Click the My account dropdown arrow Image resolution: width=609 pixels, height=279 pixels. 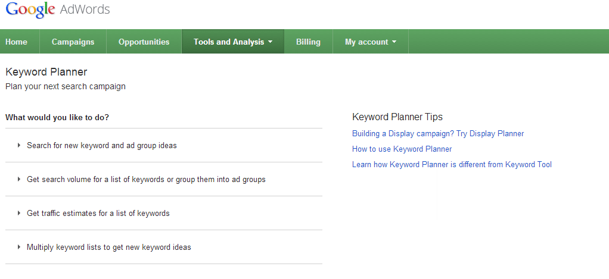tap(394, 42)
